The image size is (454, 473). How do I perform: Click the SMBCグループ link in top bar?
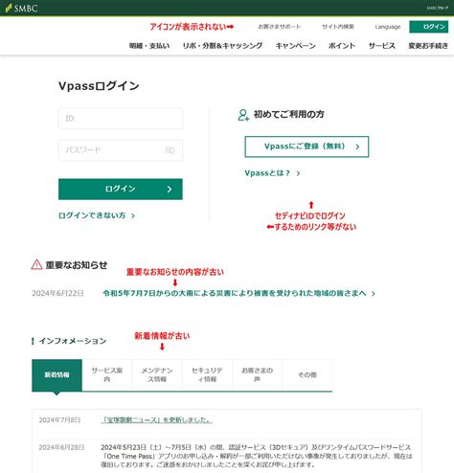click(438, 8)
